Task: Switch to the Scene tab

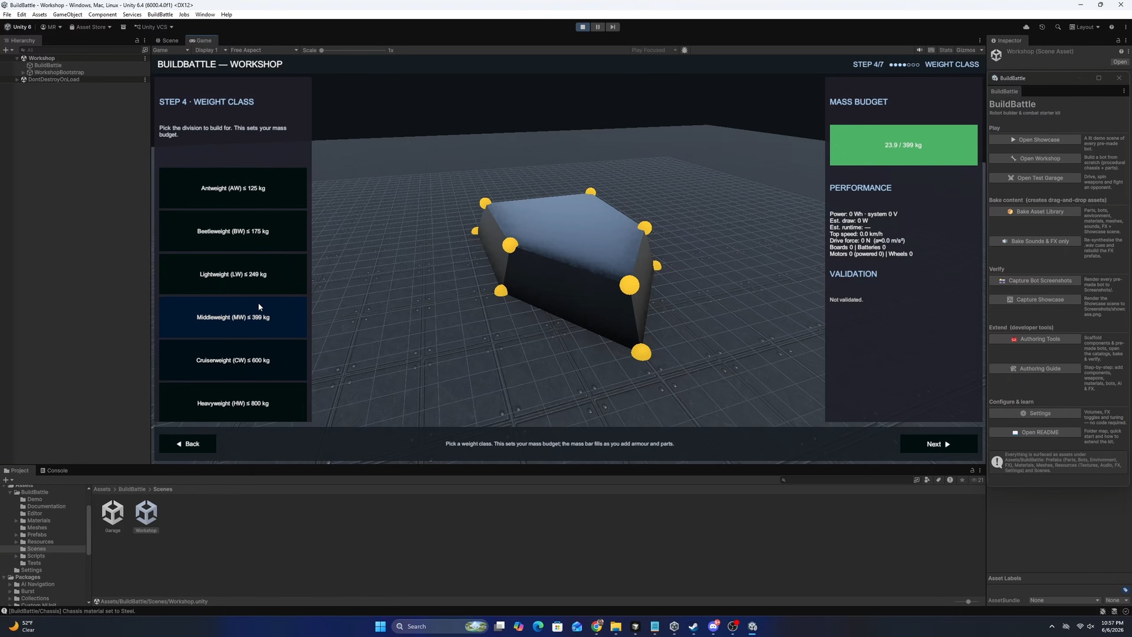Action: click(167, 41)
